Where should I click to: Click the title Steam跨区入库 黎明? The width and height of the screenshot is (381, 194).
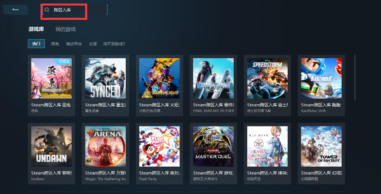point(52,173)
